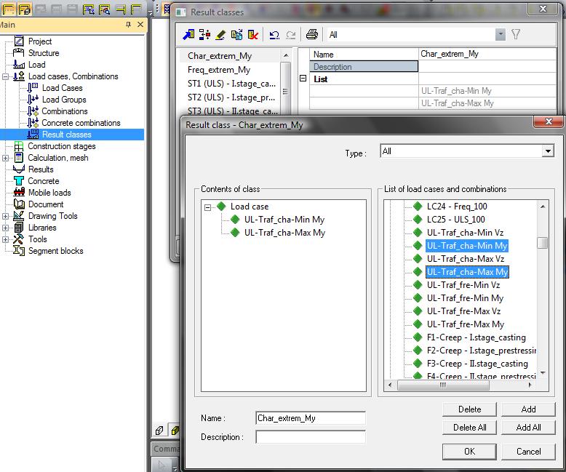Collapse the Load case node in class contents
This screenshot has height=472, width=566.
209,207
